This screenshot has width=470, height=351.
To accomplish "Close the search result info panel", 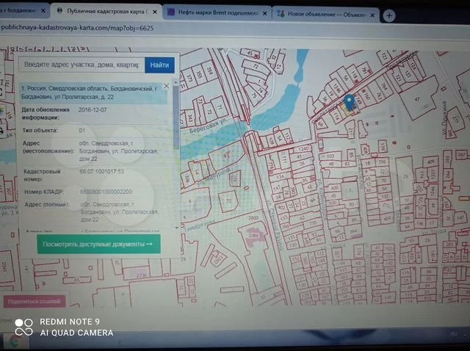I will click(167, 86).
